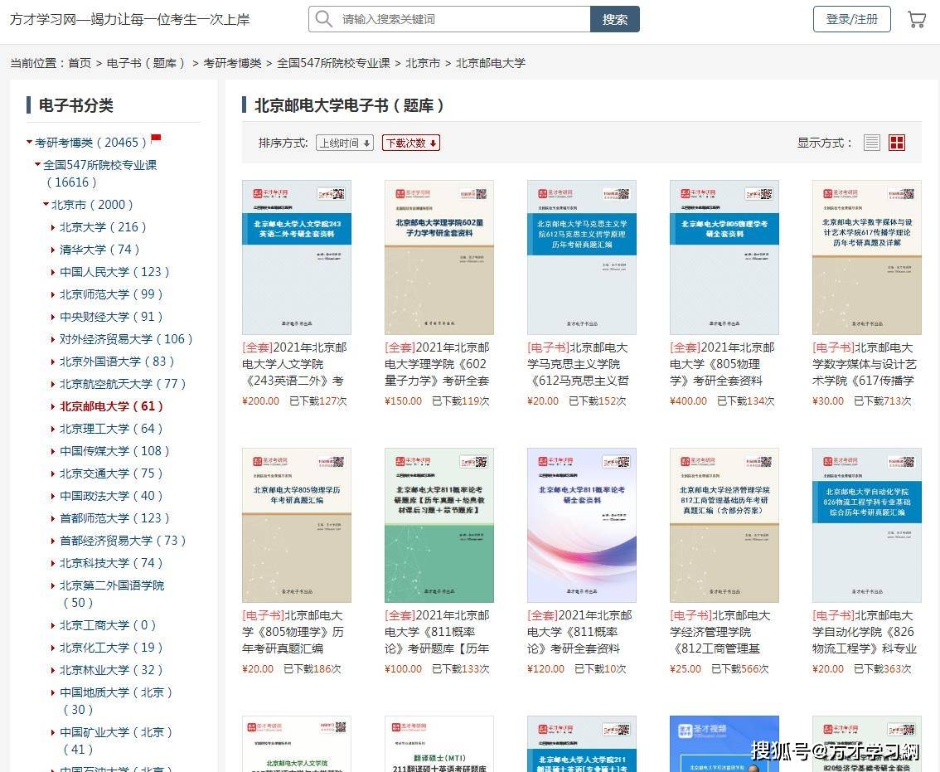Viewport: 940px width, 772px height.
Task: Click the magnifier icon in the search bar
Action: point(323,18)
